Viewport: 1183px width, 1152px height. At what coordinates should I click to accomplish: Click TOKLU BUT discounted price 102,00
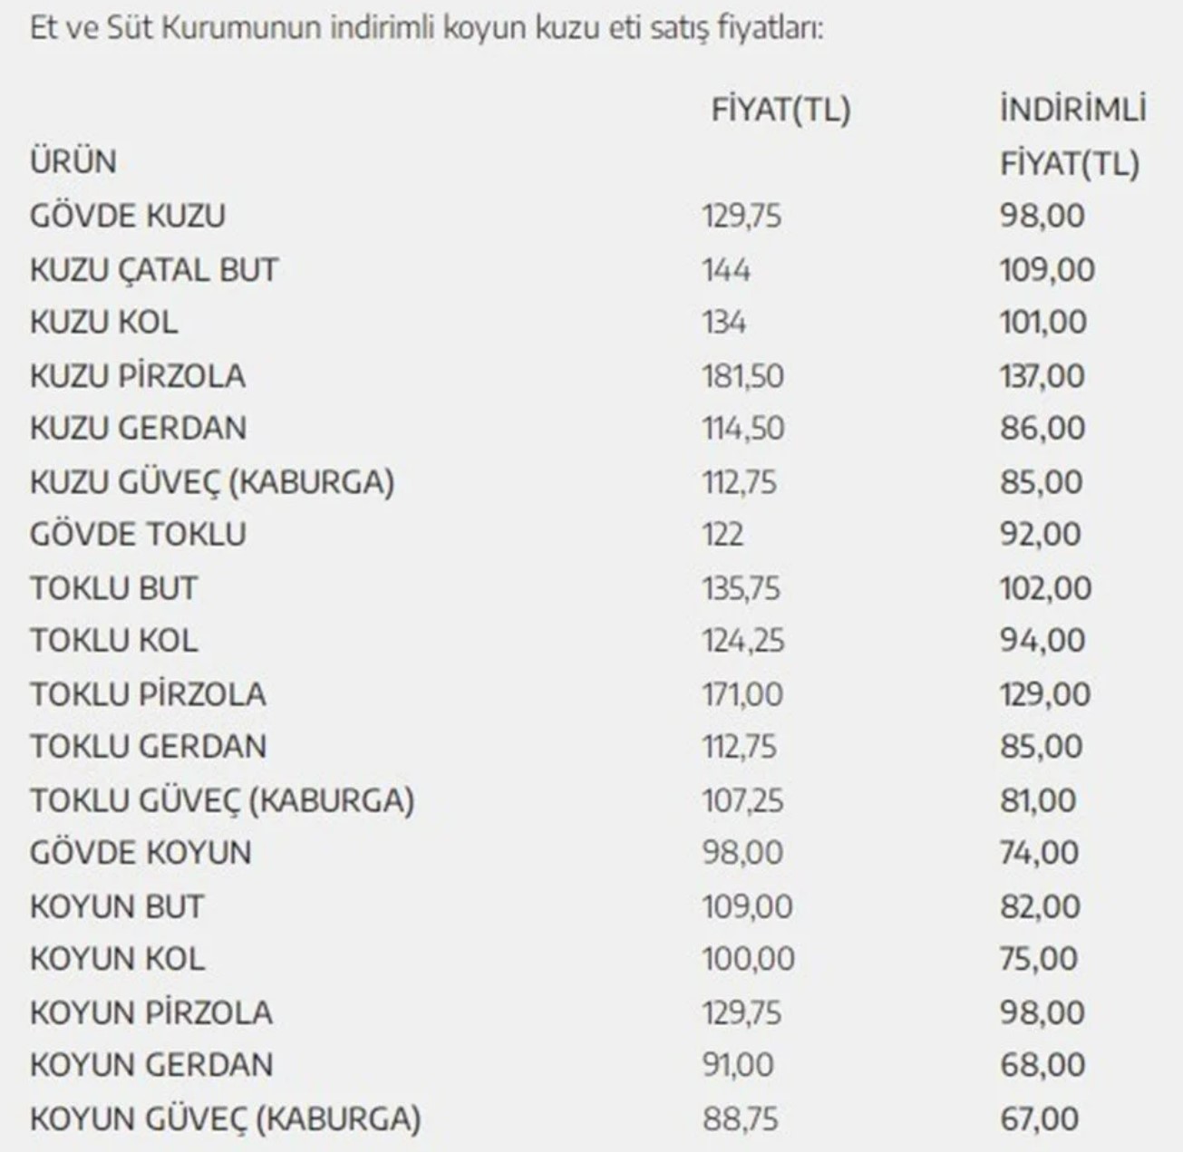(1046, 587)
